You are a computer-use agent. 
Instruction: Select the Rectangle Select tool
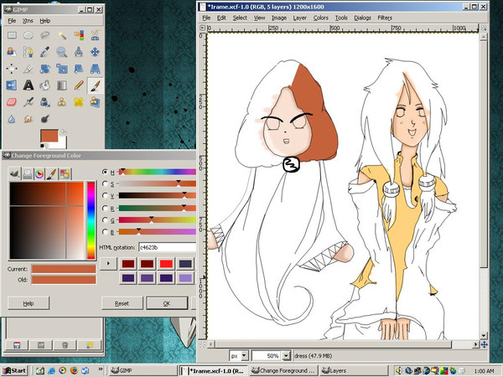pos(12,35)
